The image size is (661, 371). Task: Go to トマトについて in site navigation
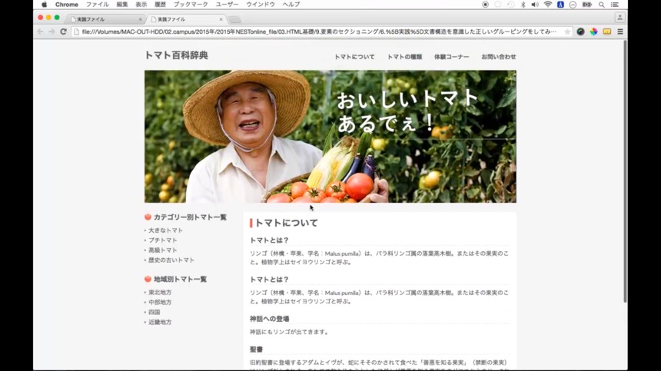[354, 57]
